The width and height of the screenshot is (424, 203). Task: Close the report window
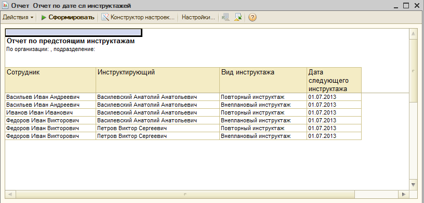(x=417, y=5)
